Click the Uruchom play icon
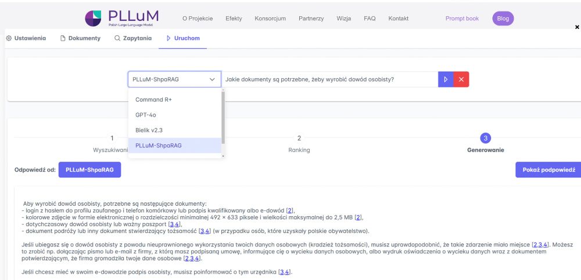The width and height of the screenshot is (581, 280). click(168, 38)
